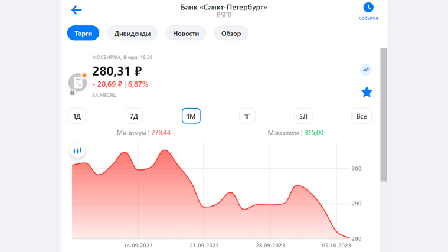448x252 pixels.
Task: Toggle the blue favorite star
Action: [367, 92]
